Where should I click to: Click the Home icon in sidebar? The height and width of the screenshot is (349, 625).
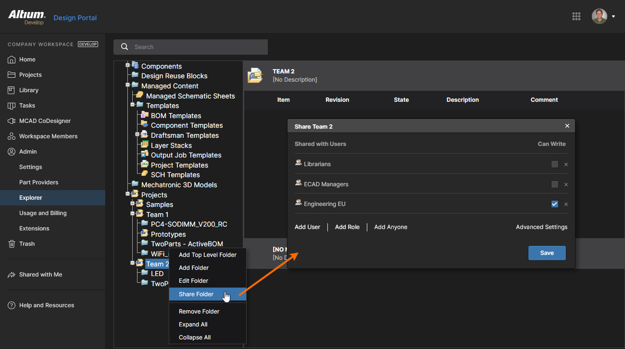click(12, 60)
